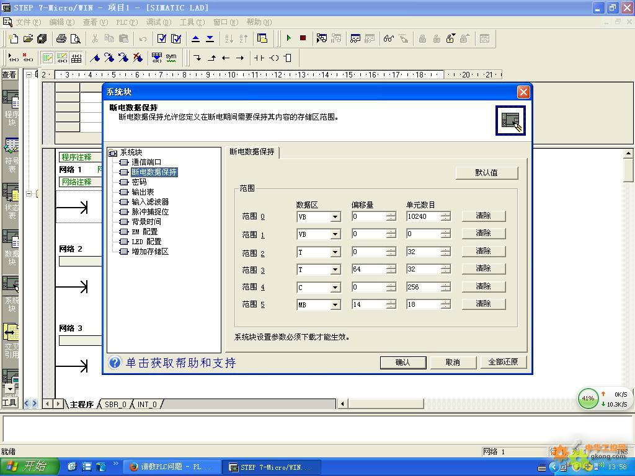Click the Compile icon with single checkmark
The width and height of the screenshot is (635, 476).
tap(162, 38)
